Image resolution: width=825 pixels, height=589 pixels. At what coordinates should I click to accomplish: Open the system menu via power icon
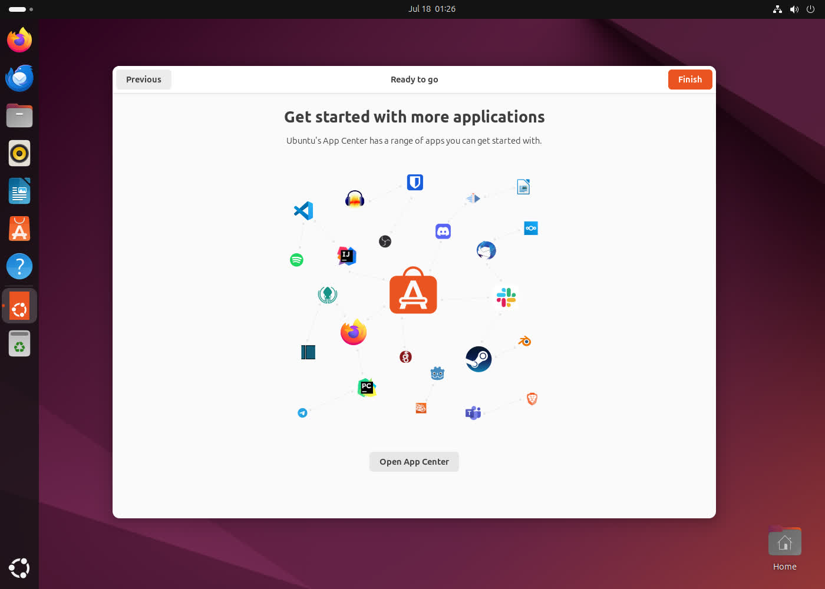(810, 9)
